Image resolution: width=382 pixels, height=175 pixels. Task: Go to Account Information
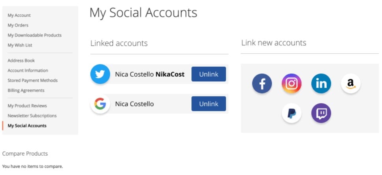pos(28,71)
